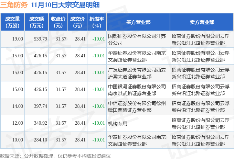Click the 三角防务 stock name in title

[14, 5]
